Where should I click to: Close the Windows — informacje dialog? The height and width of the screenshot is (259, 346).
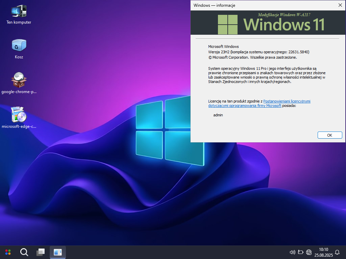tap(340, 5)
